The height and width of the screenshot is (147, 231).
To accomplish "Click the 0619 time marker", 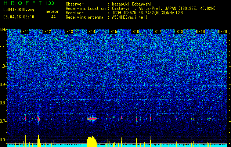I will pos(201,32).
